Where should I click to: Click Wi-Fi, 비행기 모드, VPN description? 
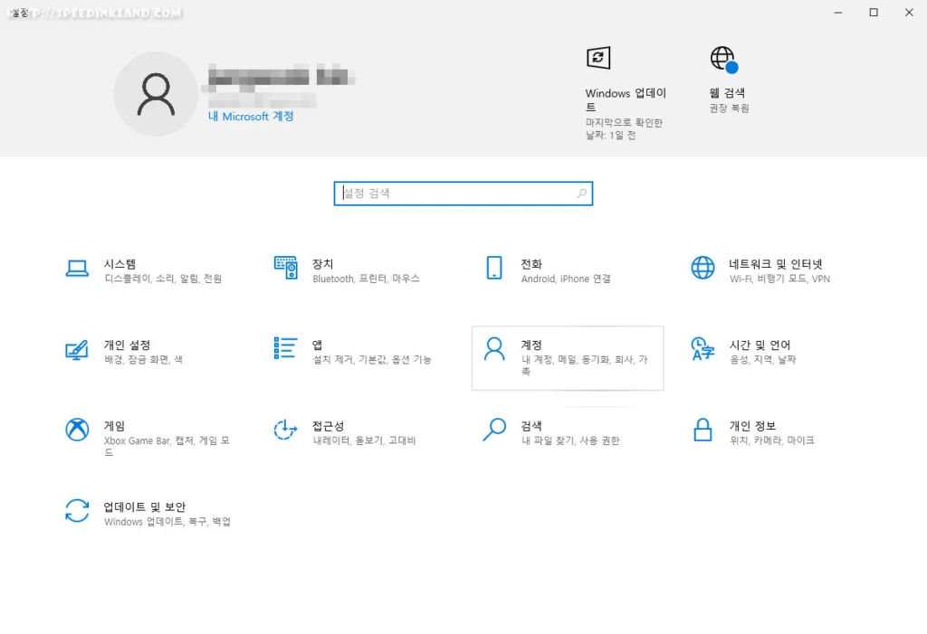(779, 279)
